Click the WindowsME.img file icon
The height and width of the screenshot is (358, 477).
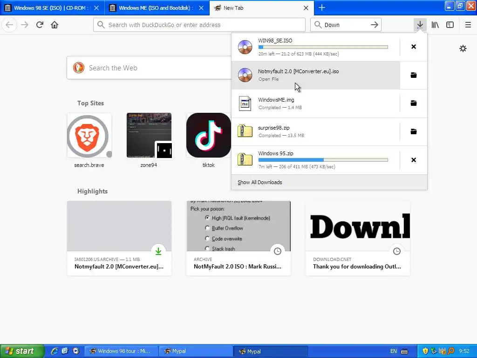pyautogui.click(x=245, y=103)
